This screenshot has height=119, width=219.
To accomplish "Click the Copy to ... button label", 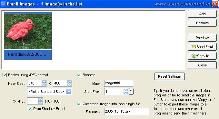I will coord(205,56).
